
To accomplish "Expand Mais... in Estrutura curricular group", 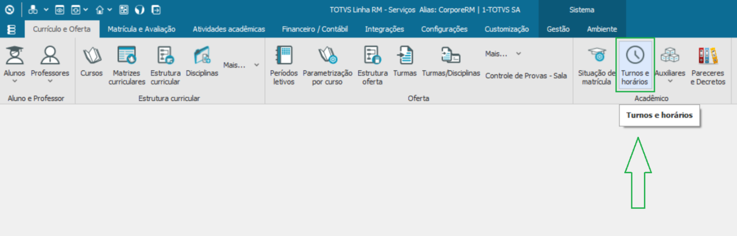I will click(x=241, y=65).
